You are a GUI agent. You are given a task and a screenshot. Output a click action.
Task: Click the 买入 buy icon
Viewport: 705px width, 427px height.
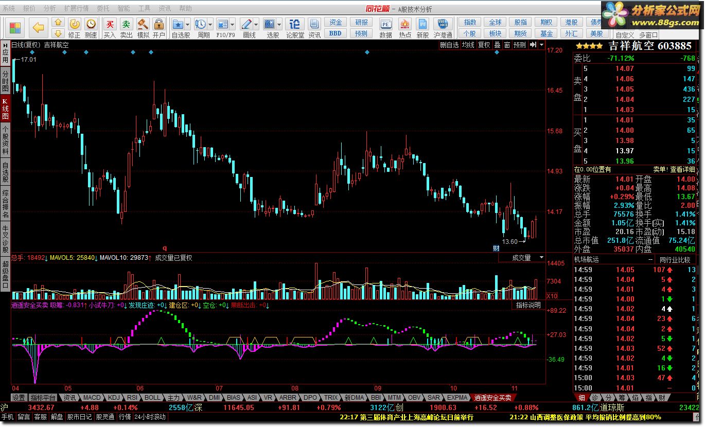point(110,28)
